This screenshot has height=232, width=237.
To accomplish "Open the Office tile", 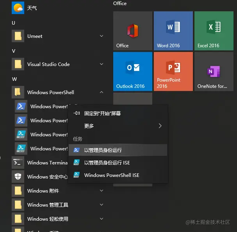I will [133, 31].
